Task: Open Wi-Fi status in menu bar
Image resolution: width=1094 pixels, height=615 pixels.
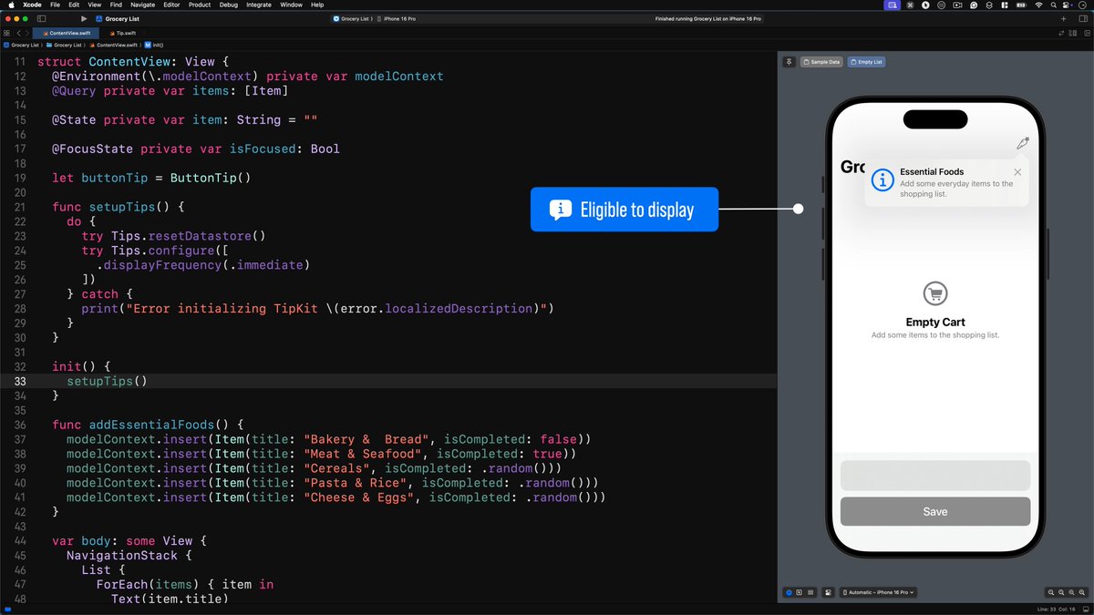Action: 1038,5
